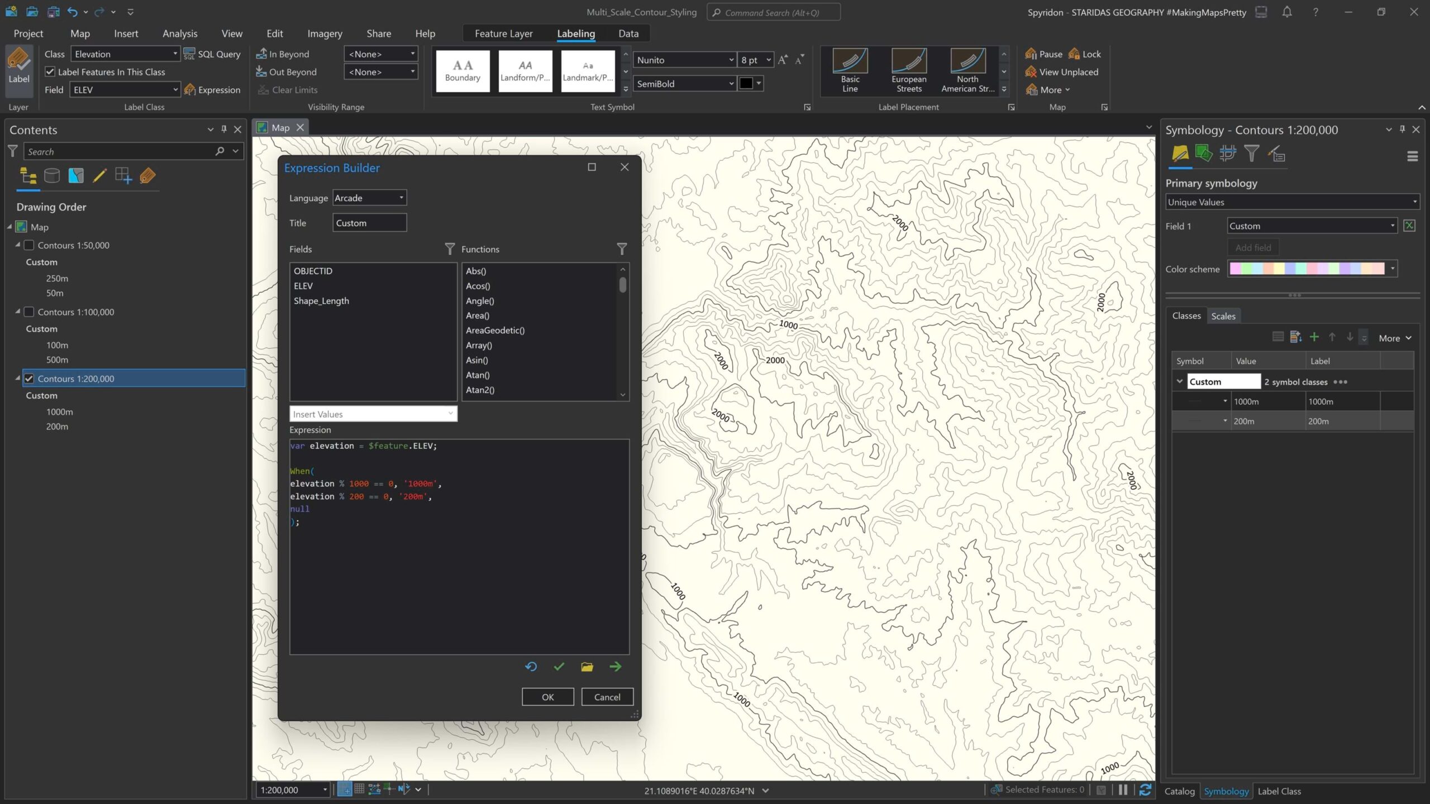Screen dimensions: 1430x804
Task: Add a new symbol class with plus
Action: point(1314,337)
